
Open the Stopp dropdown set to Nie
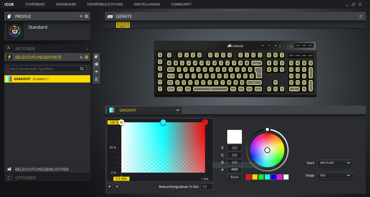(x=335, y=175)
